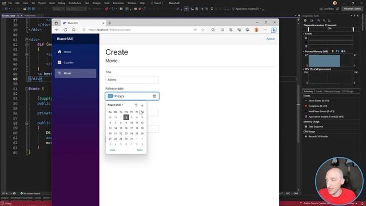Click Today in the date picker
This screenshot has height=206, width=366.
tap(140, 150)
